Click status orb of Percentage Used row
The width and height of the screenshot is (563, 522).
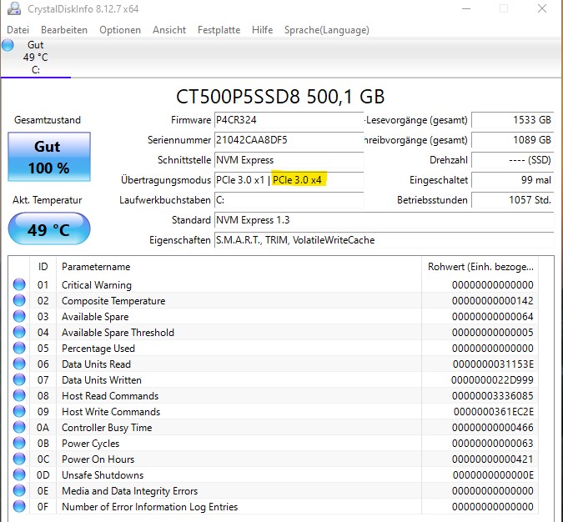19,348
